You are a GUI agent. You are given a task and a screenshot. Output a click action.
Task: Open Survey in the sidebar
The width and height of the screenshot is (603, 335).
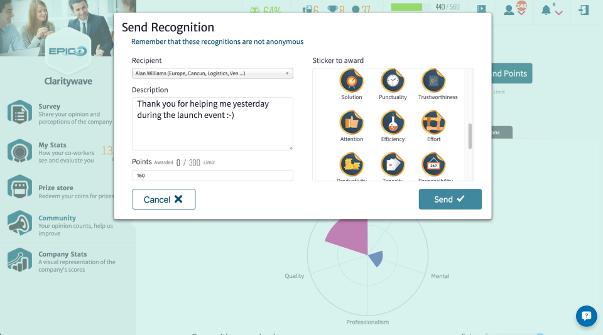click(49, 107)
